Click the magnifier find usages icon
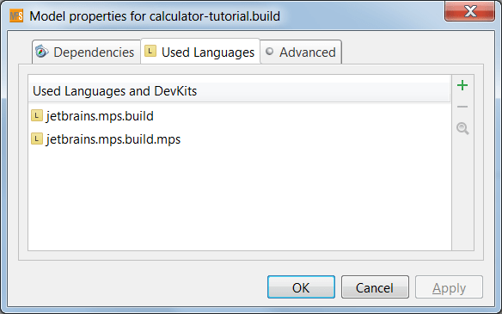The height and width of the screenshot is (314, 502). [x=462, y=128]
